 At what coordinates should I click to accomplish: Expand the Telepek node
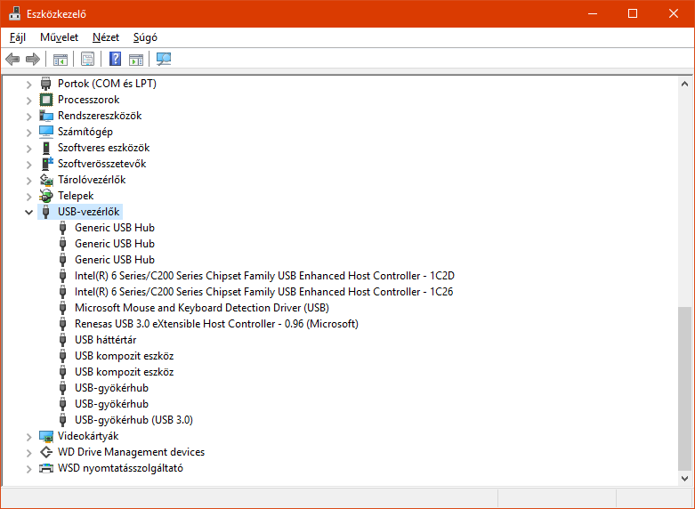[x=28, y=196]
